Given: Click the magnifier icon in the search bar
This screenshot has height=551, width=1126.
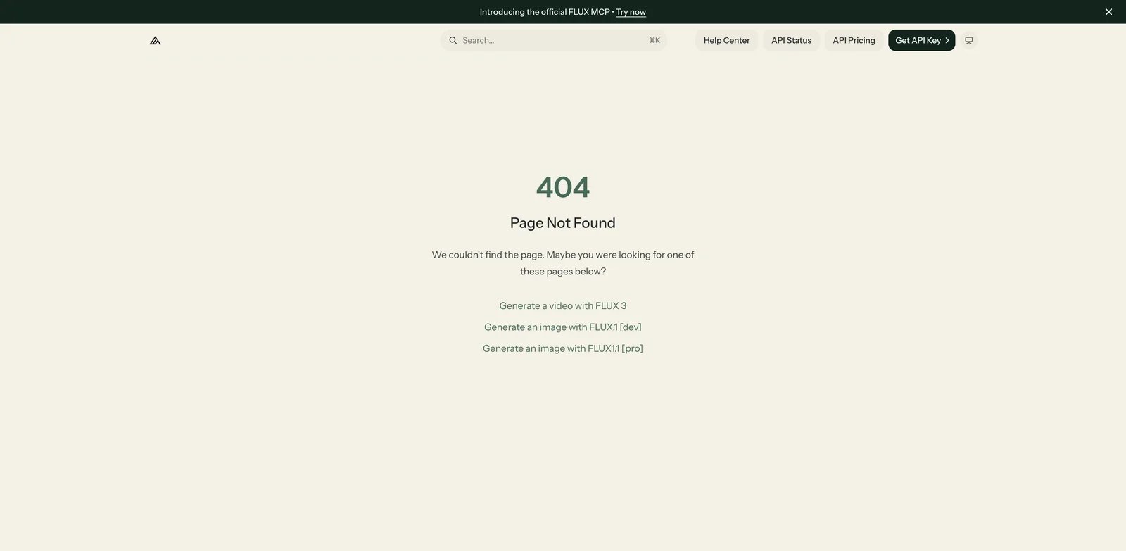Looking at the screenshot, I should pos(453,40).
